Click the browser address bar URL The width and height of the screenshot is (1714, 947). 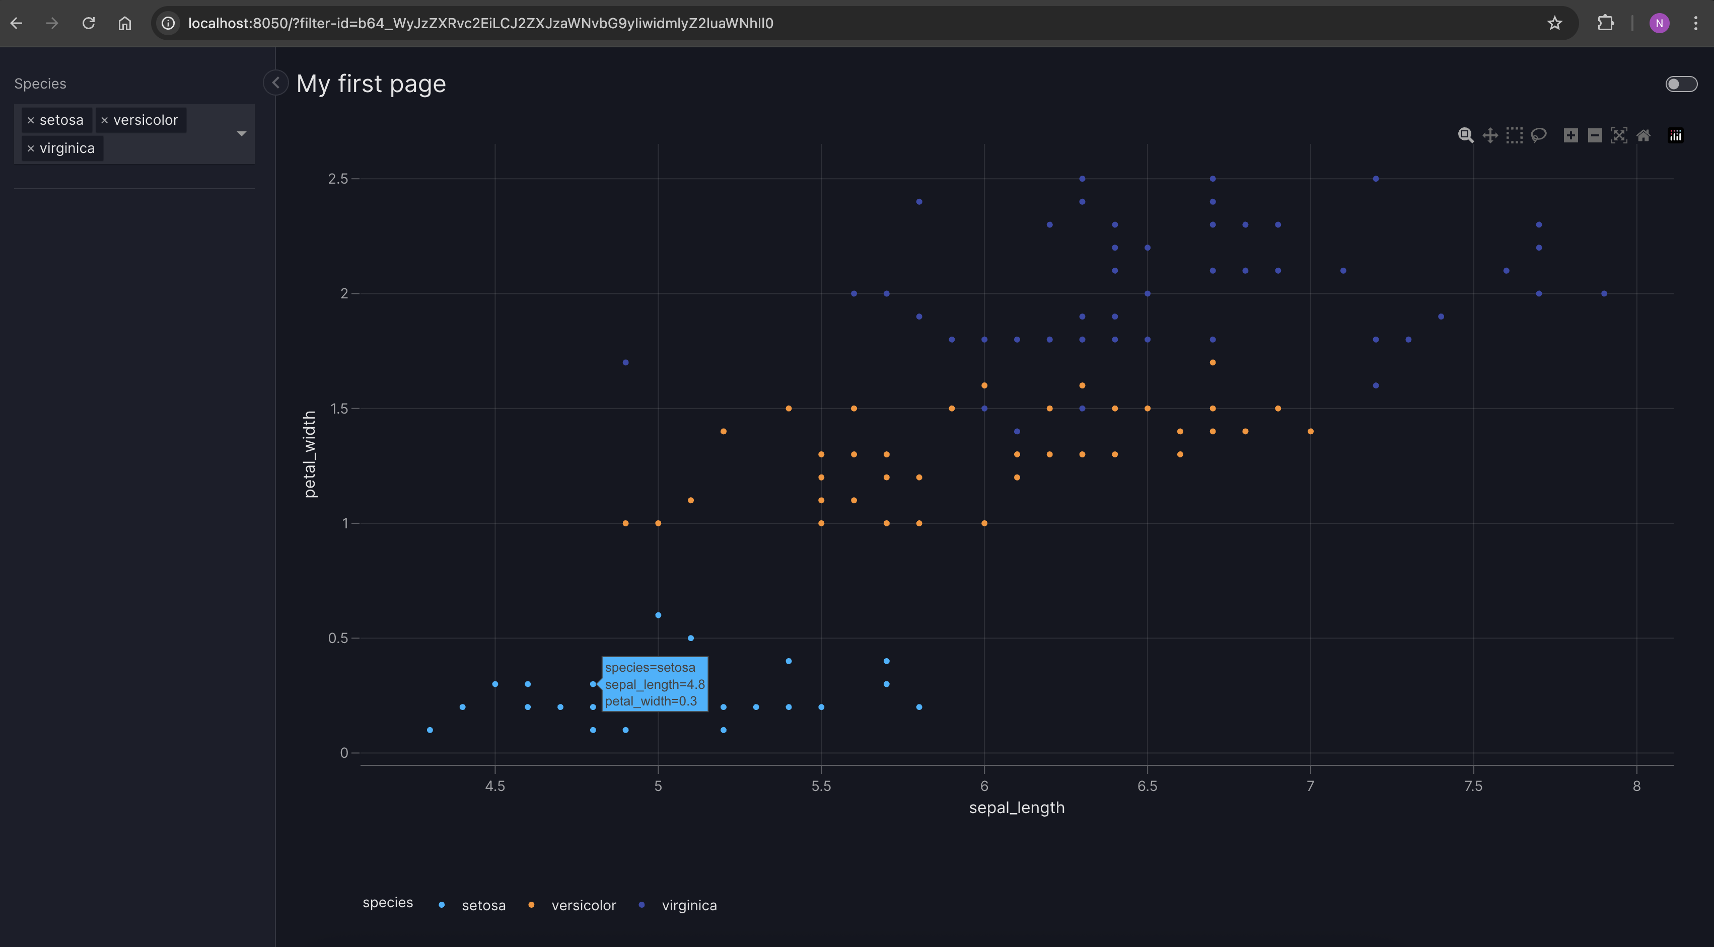pos(480,23)
